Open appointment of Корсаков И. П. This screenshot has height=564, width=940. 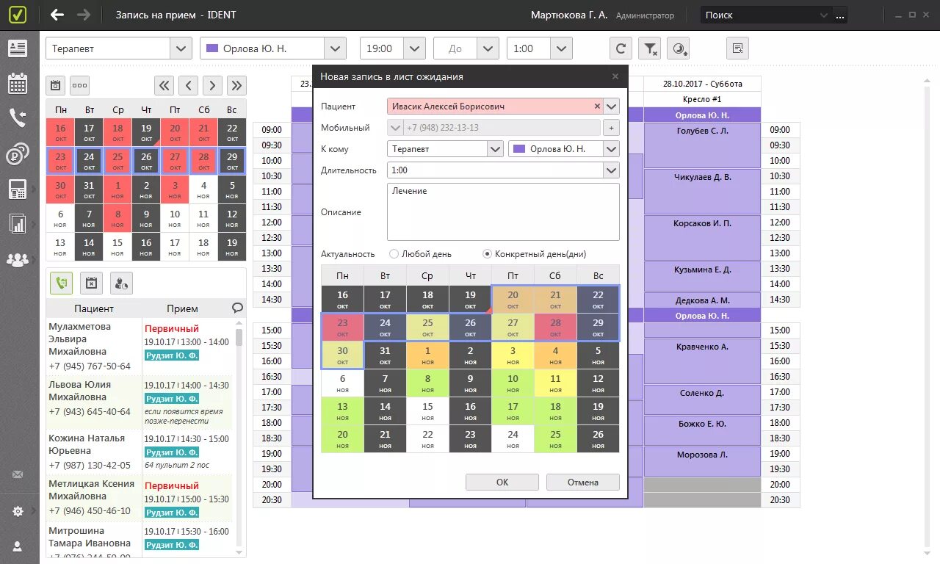[x=702, y=238]
